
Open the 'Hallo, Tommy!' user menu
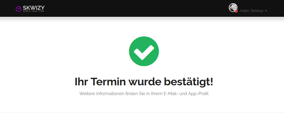(x=254, y=11)
